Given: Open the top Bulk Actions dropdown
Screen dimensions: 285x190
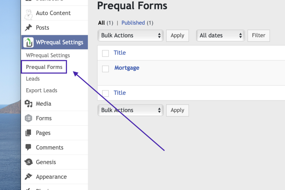Looking at the screenshot, I should pos(131,36).
